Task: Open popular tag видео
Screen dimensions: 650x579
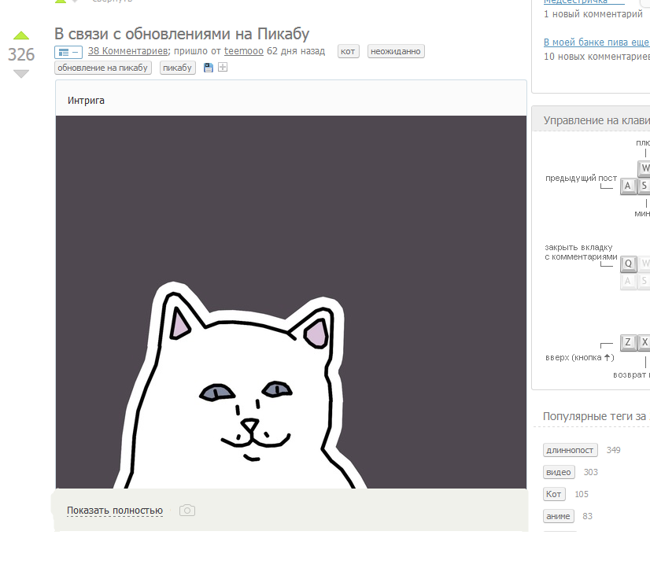Action: pos(559,472)
